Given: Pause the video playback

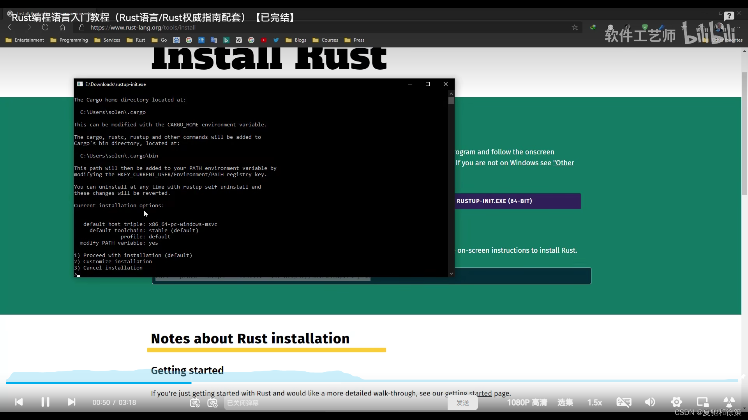Looking at the screenshot, I should (45, 402).
